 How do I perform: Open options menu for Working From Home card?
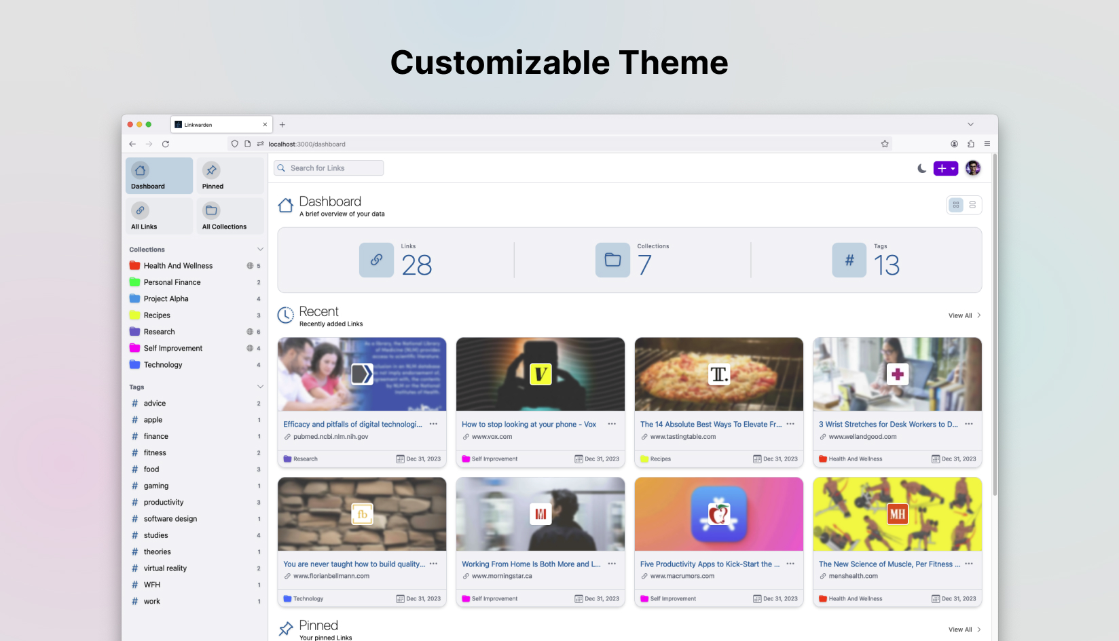point(612,564)
